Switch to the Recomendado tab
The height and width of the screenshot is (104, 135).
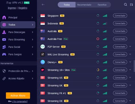point(84,5)
